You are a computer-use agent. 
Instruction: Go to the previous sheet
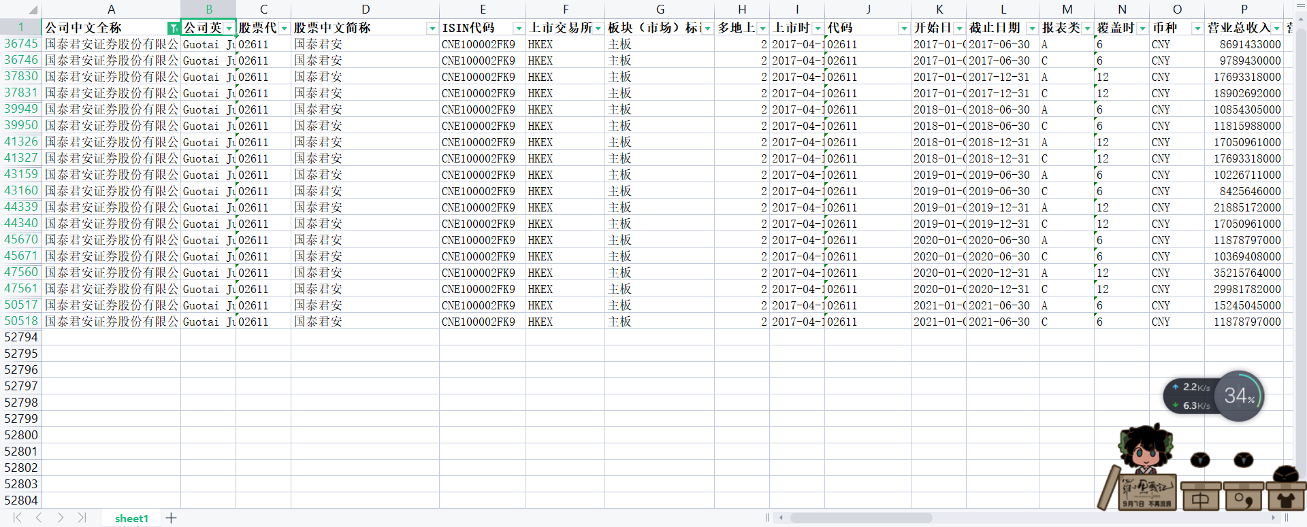(39, 518)
